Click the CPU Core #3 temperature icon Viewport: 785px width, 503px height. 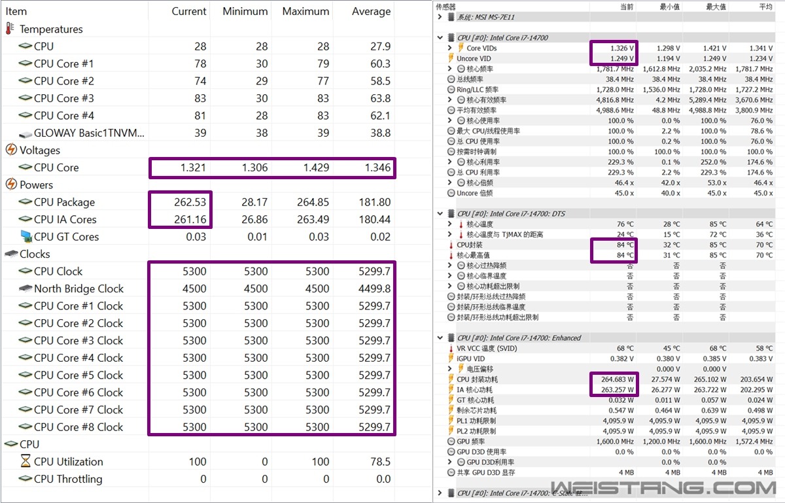click(x=25, y=98)
